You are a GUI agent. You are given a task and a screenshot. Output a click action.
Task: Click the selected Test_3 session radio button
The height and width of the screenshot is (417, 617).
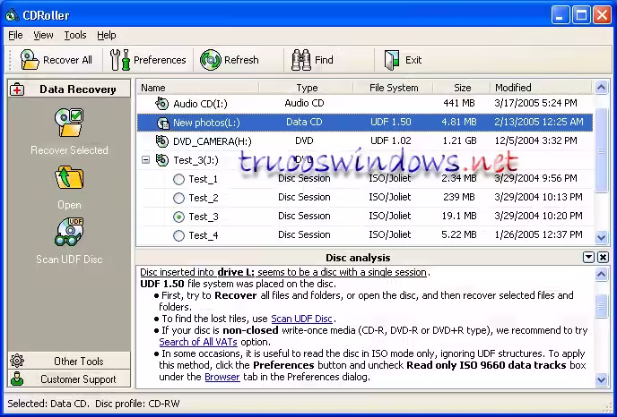tap(178, 217)
